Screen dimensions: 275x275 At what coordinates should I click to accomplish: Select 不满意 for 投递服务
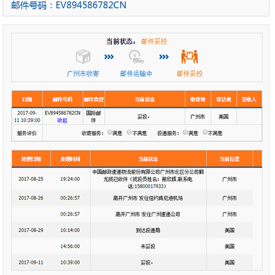205,132
